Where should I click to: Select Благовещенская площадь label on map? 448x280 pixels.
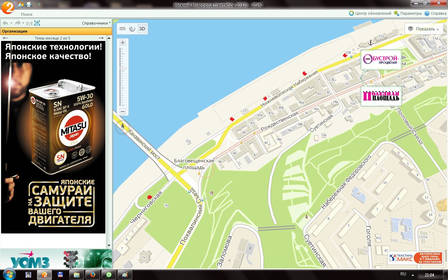(194, 164)
